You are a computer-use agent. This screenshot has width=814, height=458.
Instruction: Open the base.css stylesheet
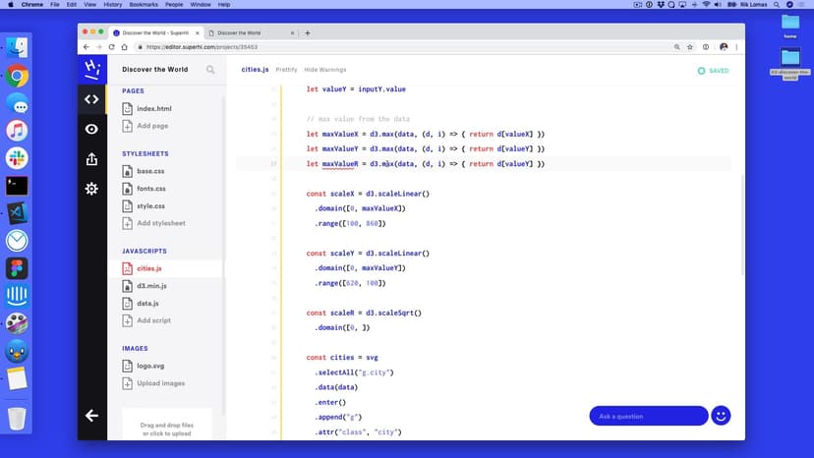coord(150,171)
